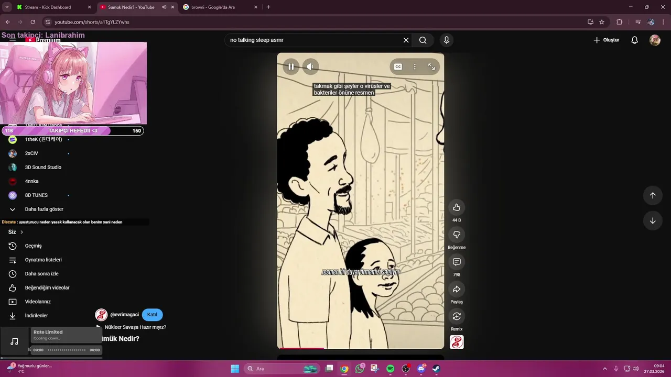Open Discord from the taskbar
671x377 pixels.
tap(421, 369)
